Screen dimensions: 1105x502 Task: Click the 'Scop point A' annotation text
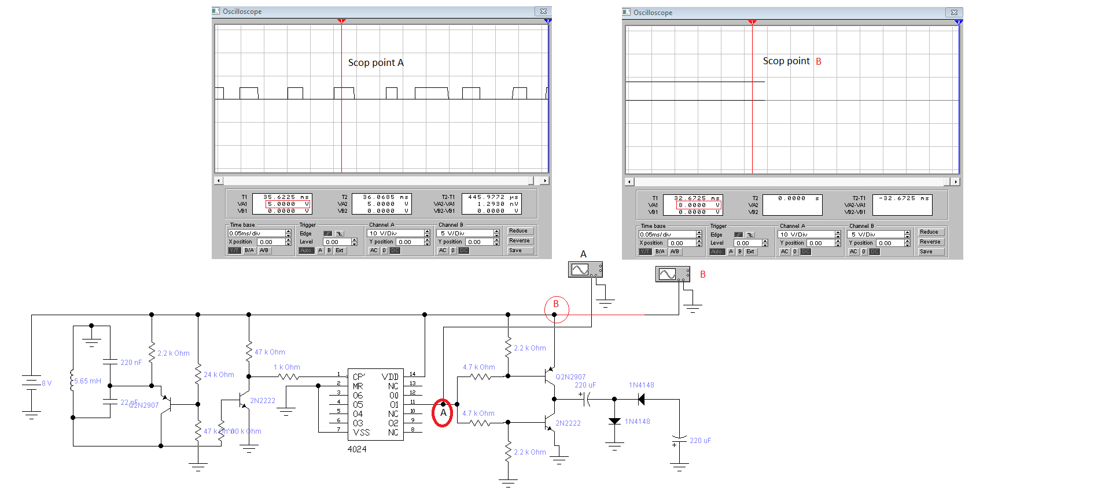pyautogui.click(x=375, y=62)
